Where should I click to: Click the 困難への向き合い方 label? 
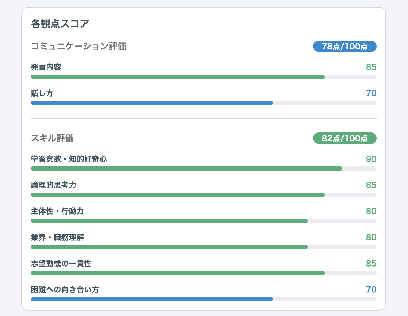pyautogui.click(x=65, y=290)
